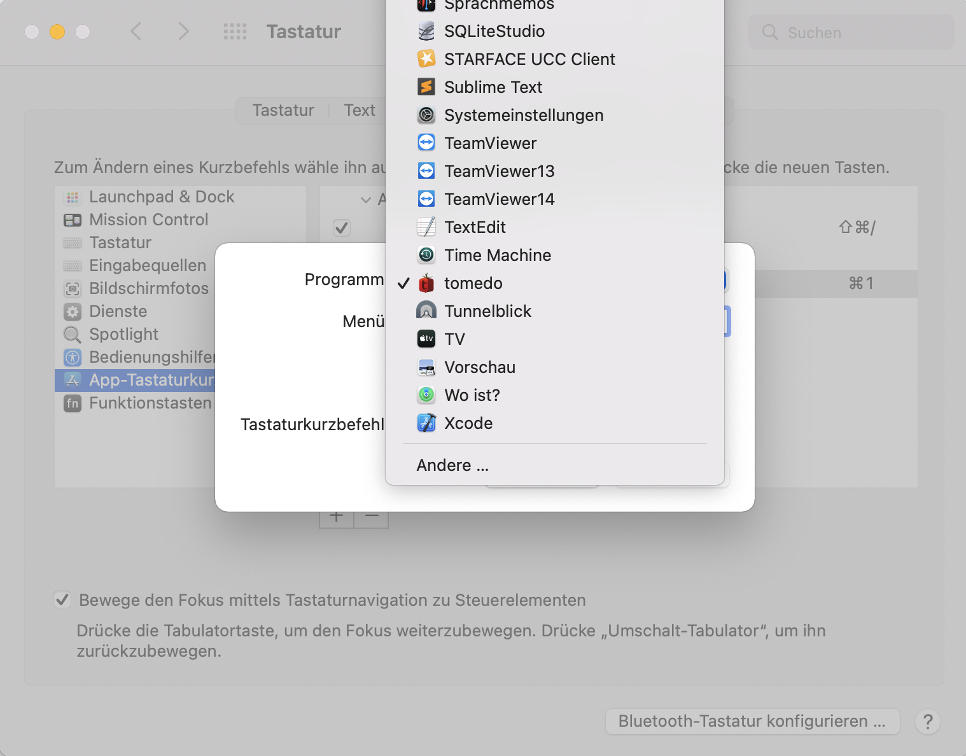This screenshot has height=756, width=966.
Task: Click the Wo ist? radar icon
Action: click(426, 395)
